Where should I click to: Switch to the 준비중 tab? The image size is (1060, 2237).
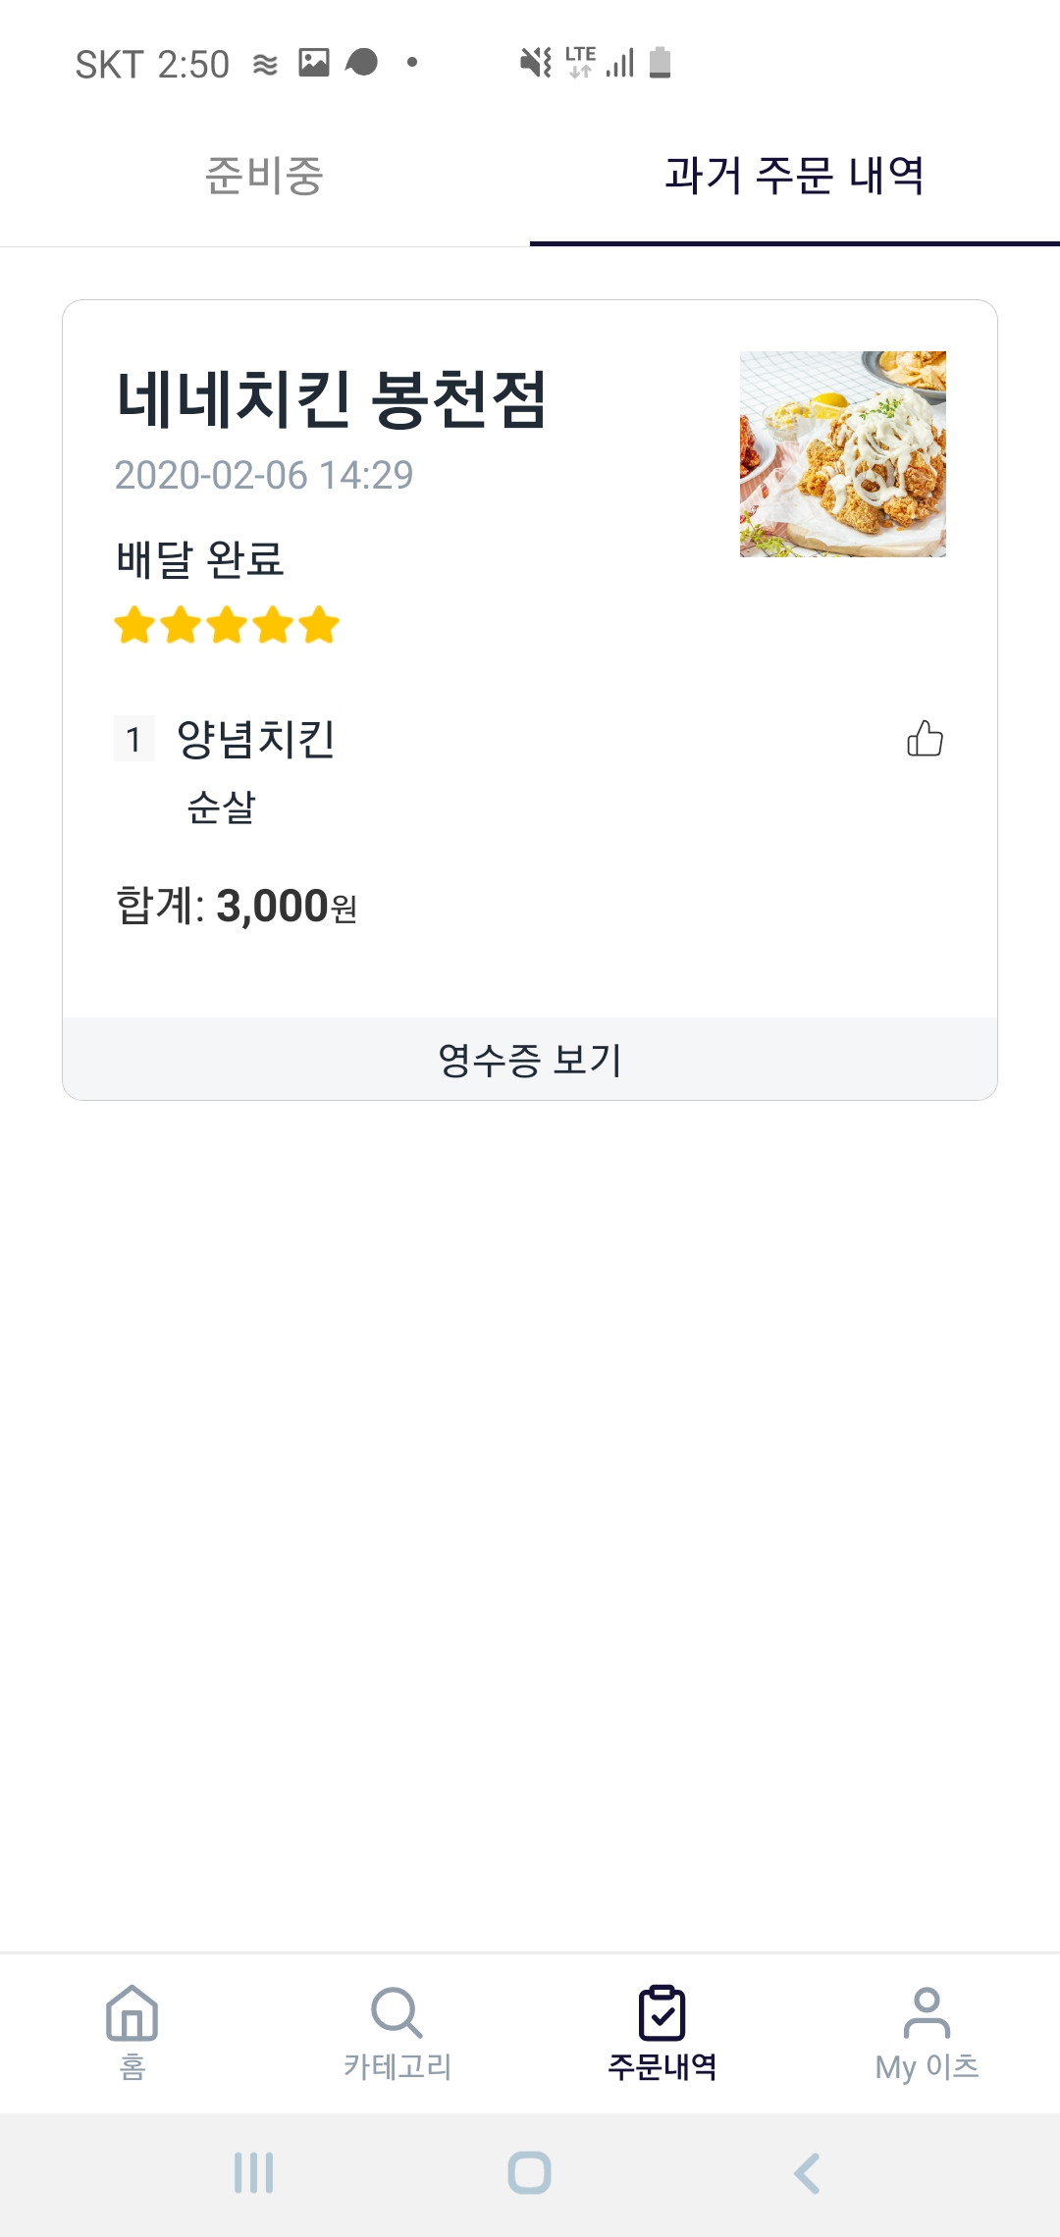tap(264, 177)
